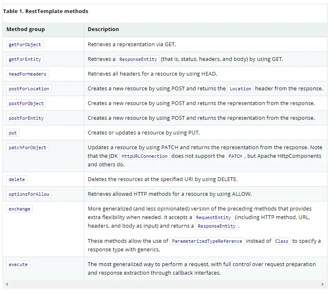The width and height of the screenshot is (332, 291).
Task: Click the RequestEntity code term
Action: point(213,217)
